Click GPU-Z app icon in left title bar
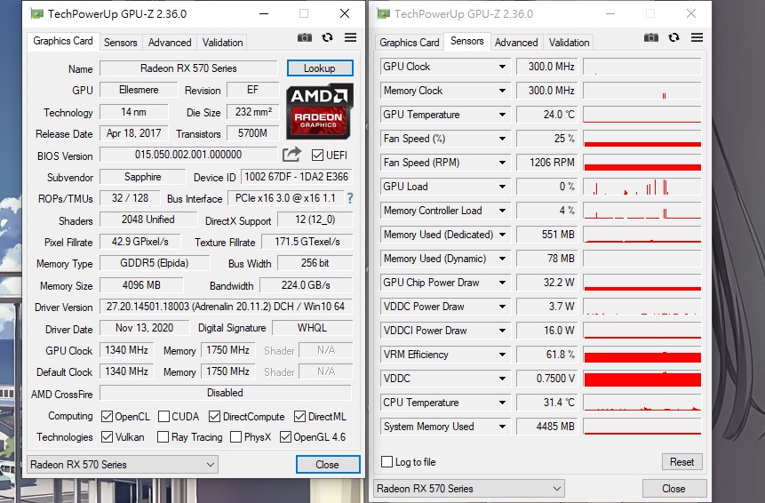 coord(36,13)
